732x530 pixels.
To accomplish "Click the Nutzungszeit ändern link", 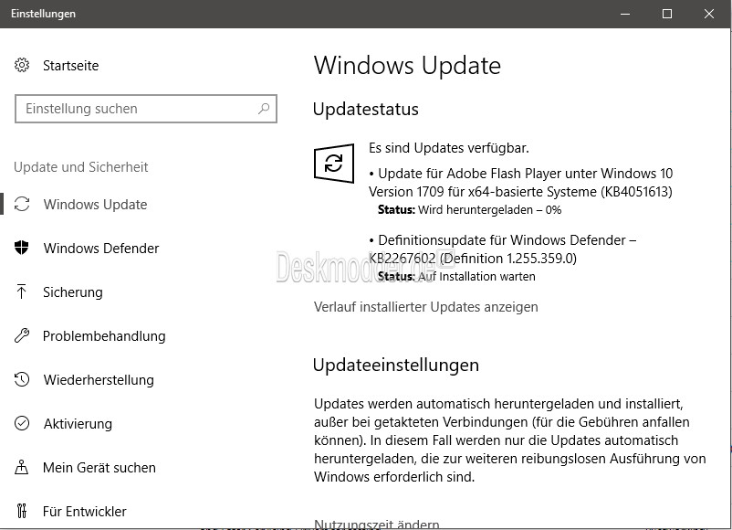I will pyautogui.click(x=377, y=525).
